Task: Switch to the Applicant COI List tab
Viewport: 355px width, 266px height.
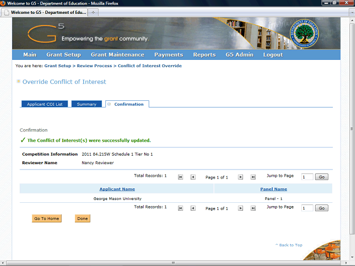Action: click(x=44, y=104)
